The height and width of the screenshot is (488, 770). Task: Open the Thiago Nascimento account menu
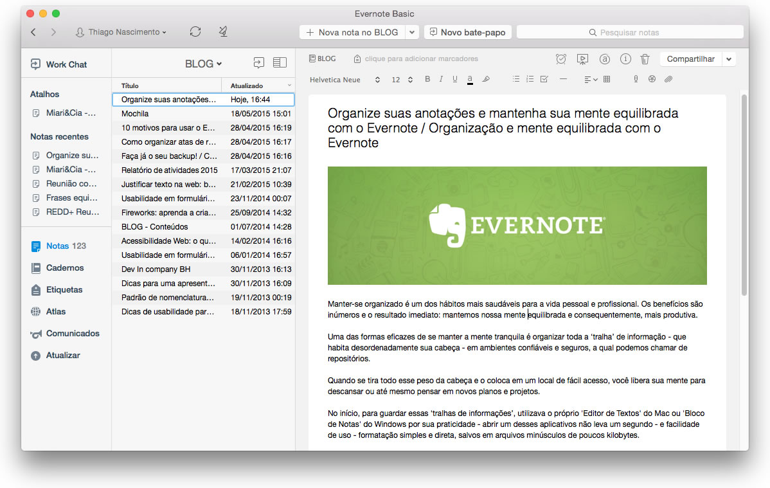tap(121, 32)
